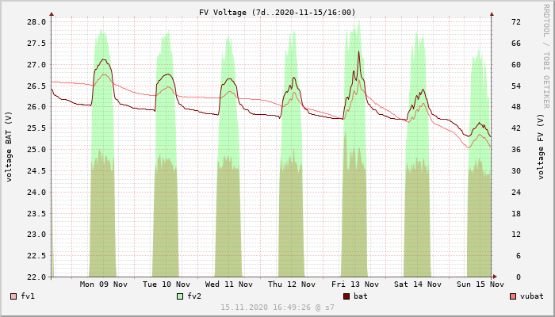Click the 'Mon 09 Nov' axis label
Screen dimensions: 555x317
click(x=103, y=285)
